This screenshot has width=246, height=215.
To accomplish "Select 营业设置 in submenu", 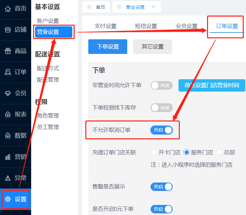I will pos(54,32).
